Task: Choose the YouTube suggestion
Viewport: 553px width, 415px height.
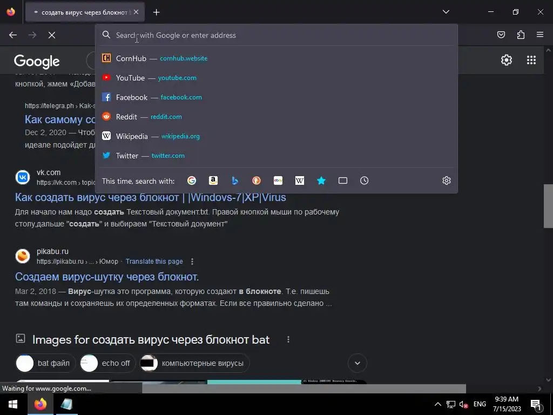Action: click(276, 78)
